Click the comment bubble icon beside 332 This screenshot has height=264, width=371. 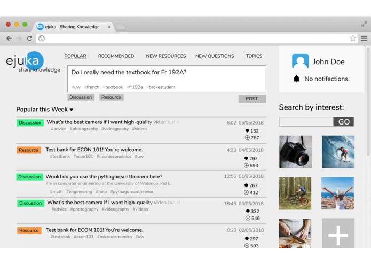click(248, 211)
